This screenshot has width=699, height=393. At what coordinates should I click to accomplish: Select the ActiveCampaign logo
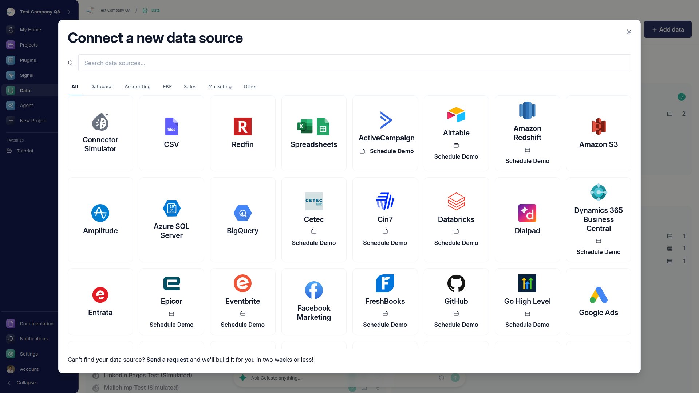pos(386,120)
